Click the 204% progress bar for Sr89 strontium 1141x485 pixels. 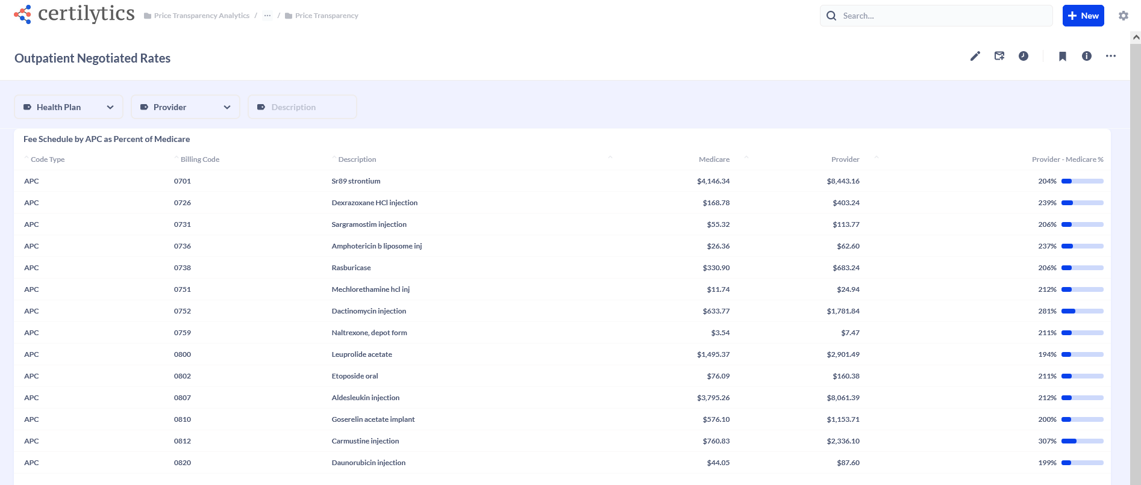click(1083, 181)
